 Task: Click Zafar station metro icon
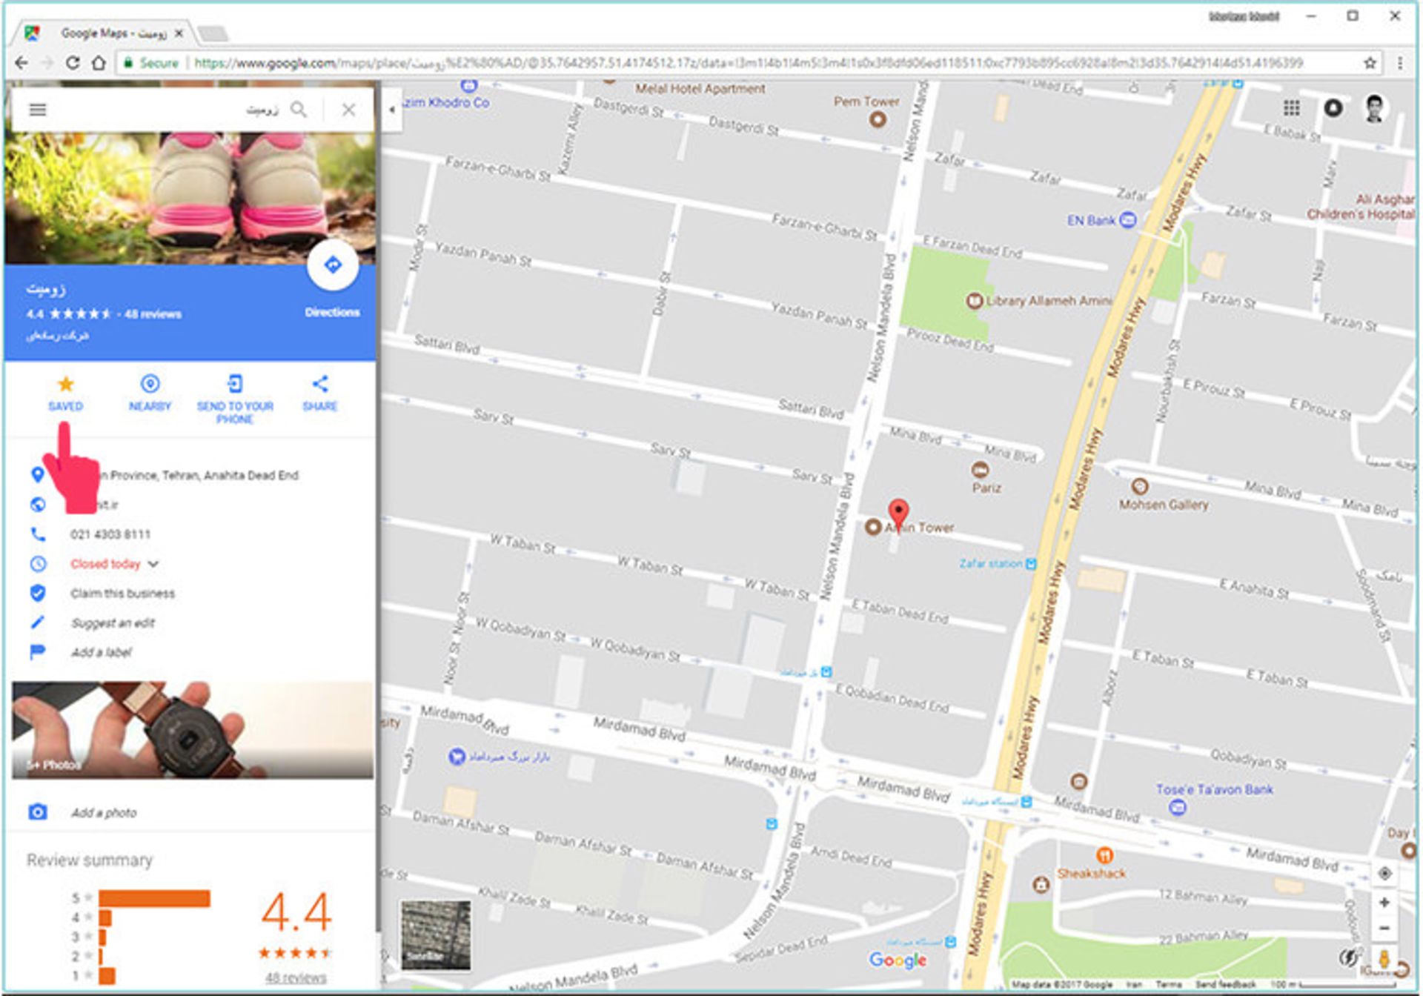pos(1031,564)
